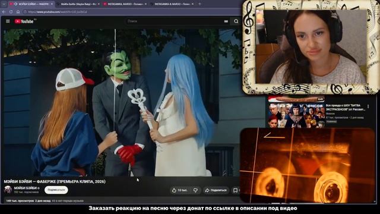Click the main music video player
Viewport: 380px width, 214px height.
point(122,102)
